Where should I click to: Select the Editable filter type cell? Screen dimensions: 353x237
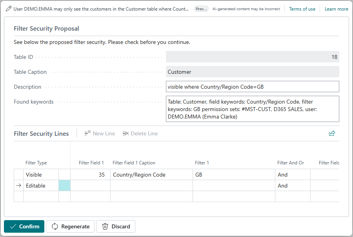[41, 186]
